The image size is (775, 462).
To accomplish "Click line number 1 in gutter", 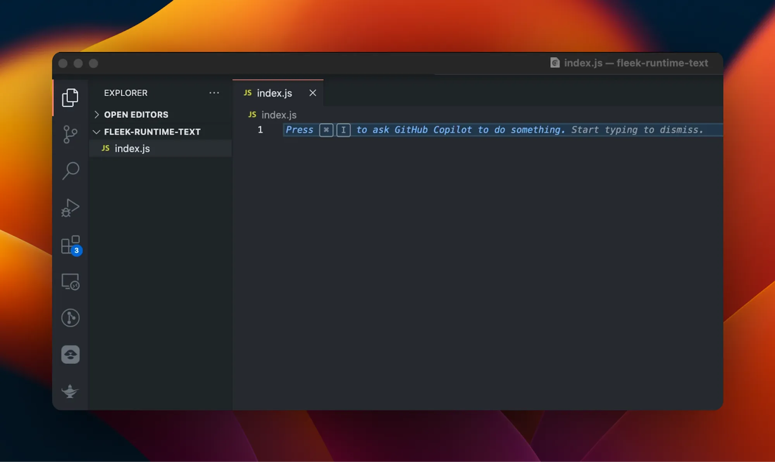I will pos(260,130).
